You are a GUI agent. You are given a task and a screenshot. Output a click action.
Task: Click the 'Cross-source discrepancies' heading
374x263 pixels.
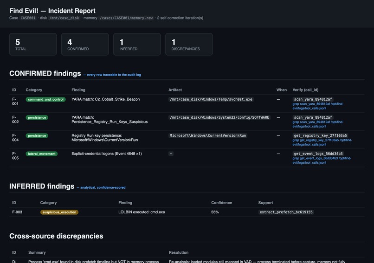[x=56, y=236]
